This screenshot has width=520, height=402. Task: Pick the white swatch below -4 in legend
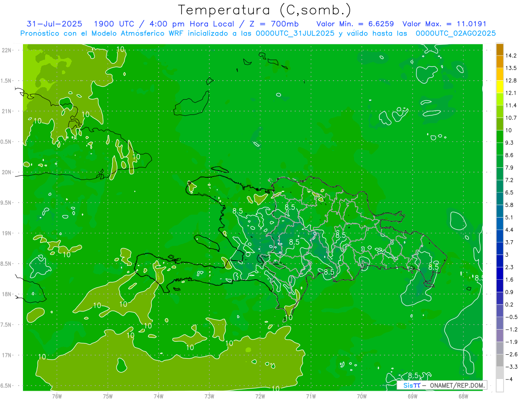[x=500, y=386]
